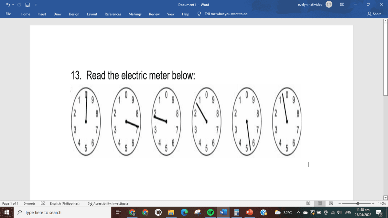The height and width of the screenshot is (218, 388).
Task: Click the evelyn natividad account name
Action: coord(310,5)
